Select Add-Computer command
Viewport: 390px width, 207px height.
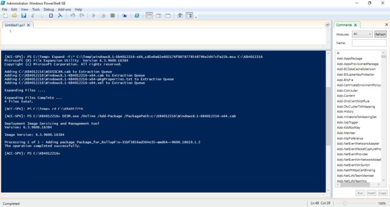(x=347, y=91)
